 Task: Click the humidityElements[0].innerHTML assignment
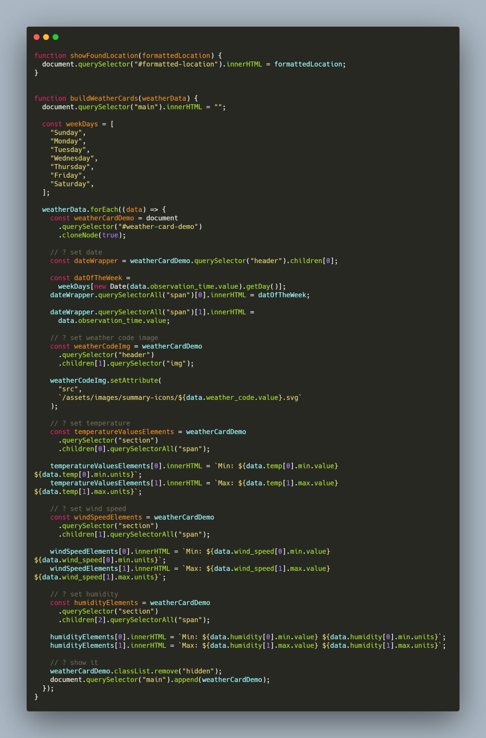click(248, 637)
